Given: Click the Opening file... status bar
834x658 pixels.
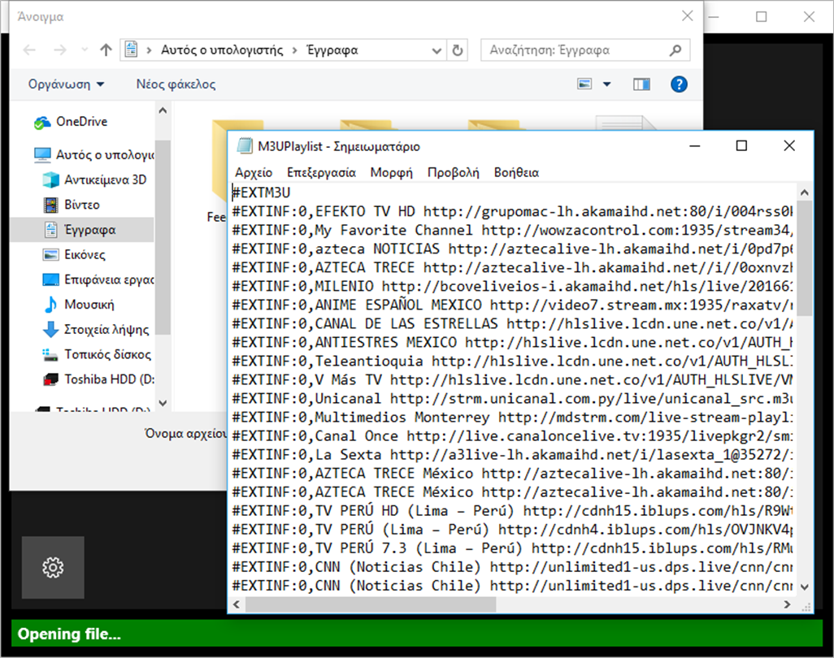Looking at the screenshot, I should point(417,634).
